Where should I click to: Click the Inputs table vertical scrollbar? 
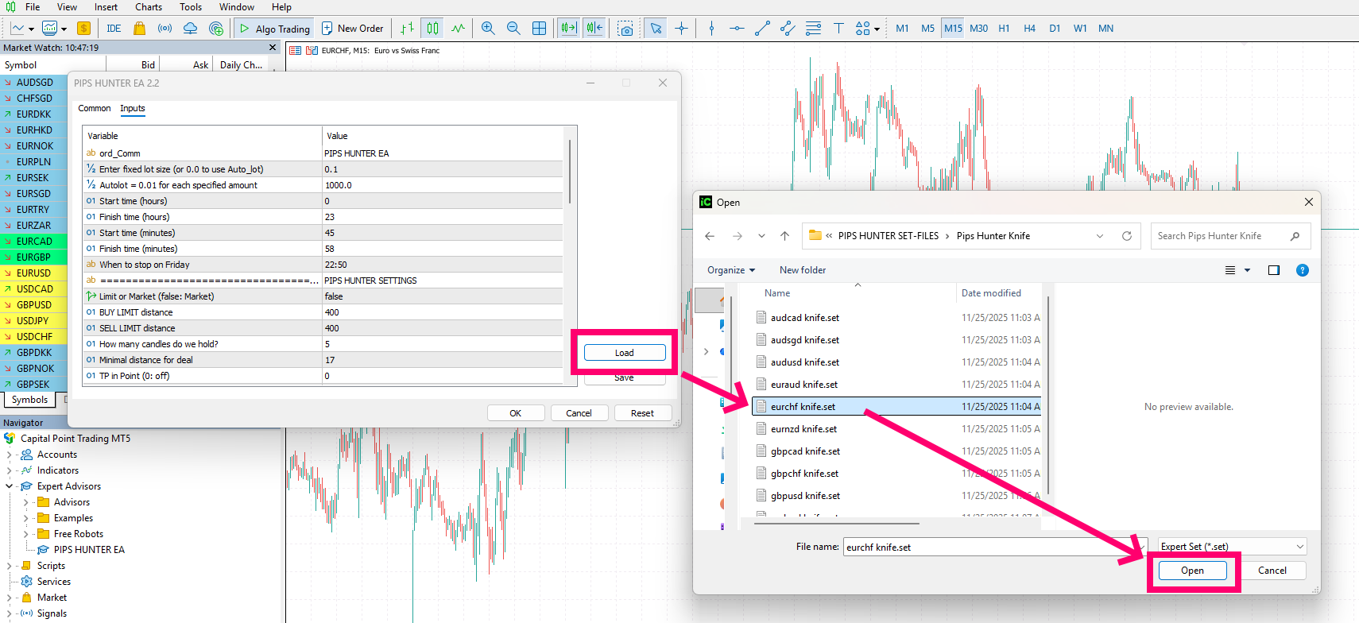(x=570, y=172)
